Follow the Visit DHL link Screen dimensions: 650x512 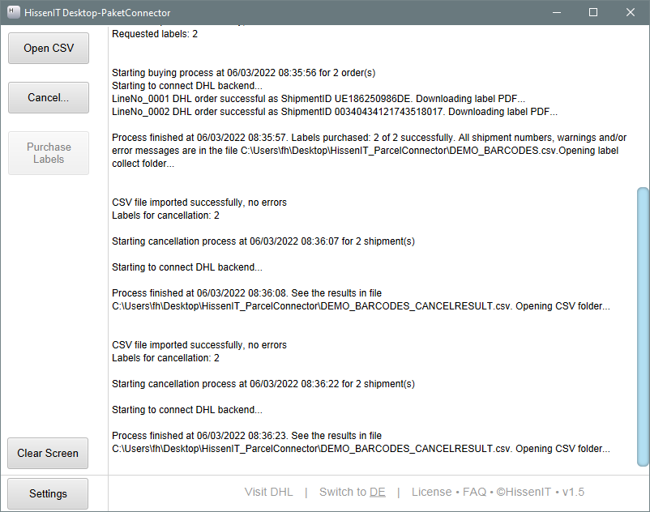point(268,492)
